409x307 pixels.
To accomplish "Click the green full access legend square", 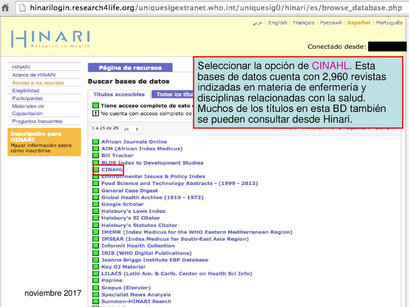I will pyautogui.click(x=95, y=106).
